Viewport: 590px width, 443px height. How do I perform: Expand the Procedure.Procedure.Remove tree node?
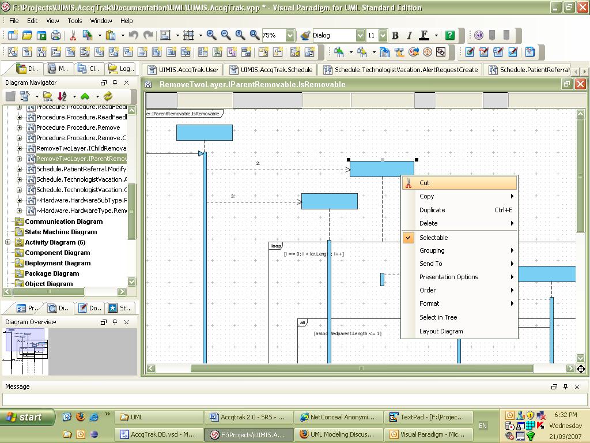(x=19, y=127)
